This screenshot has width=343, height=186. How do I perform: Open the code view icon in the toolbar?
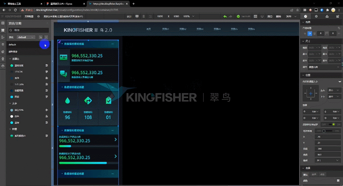pyautogui.click(x=255, y=16)
